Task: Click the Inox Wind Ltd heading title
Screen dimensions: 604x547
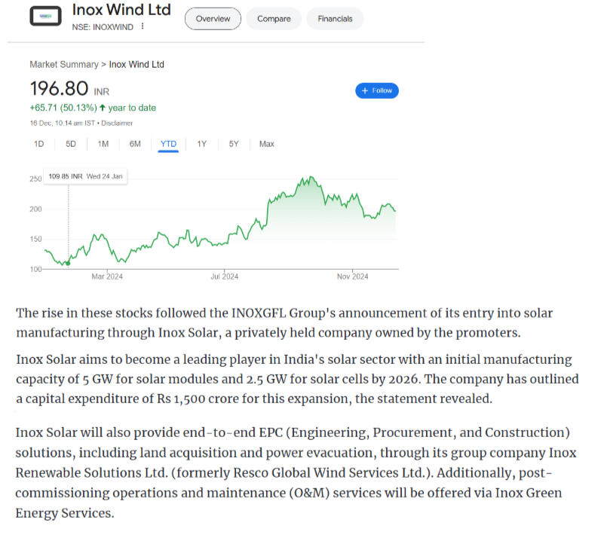Action: pyautogui.click(x=121, y=10)
